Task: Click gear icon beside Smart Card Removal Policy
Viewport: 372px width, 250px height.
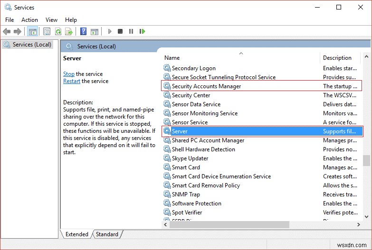Action: point(167,185)
